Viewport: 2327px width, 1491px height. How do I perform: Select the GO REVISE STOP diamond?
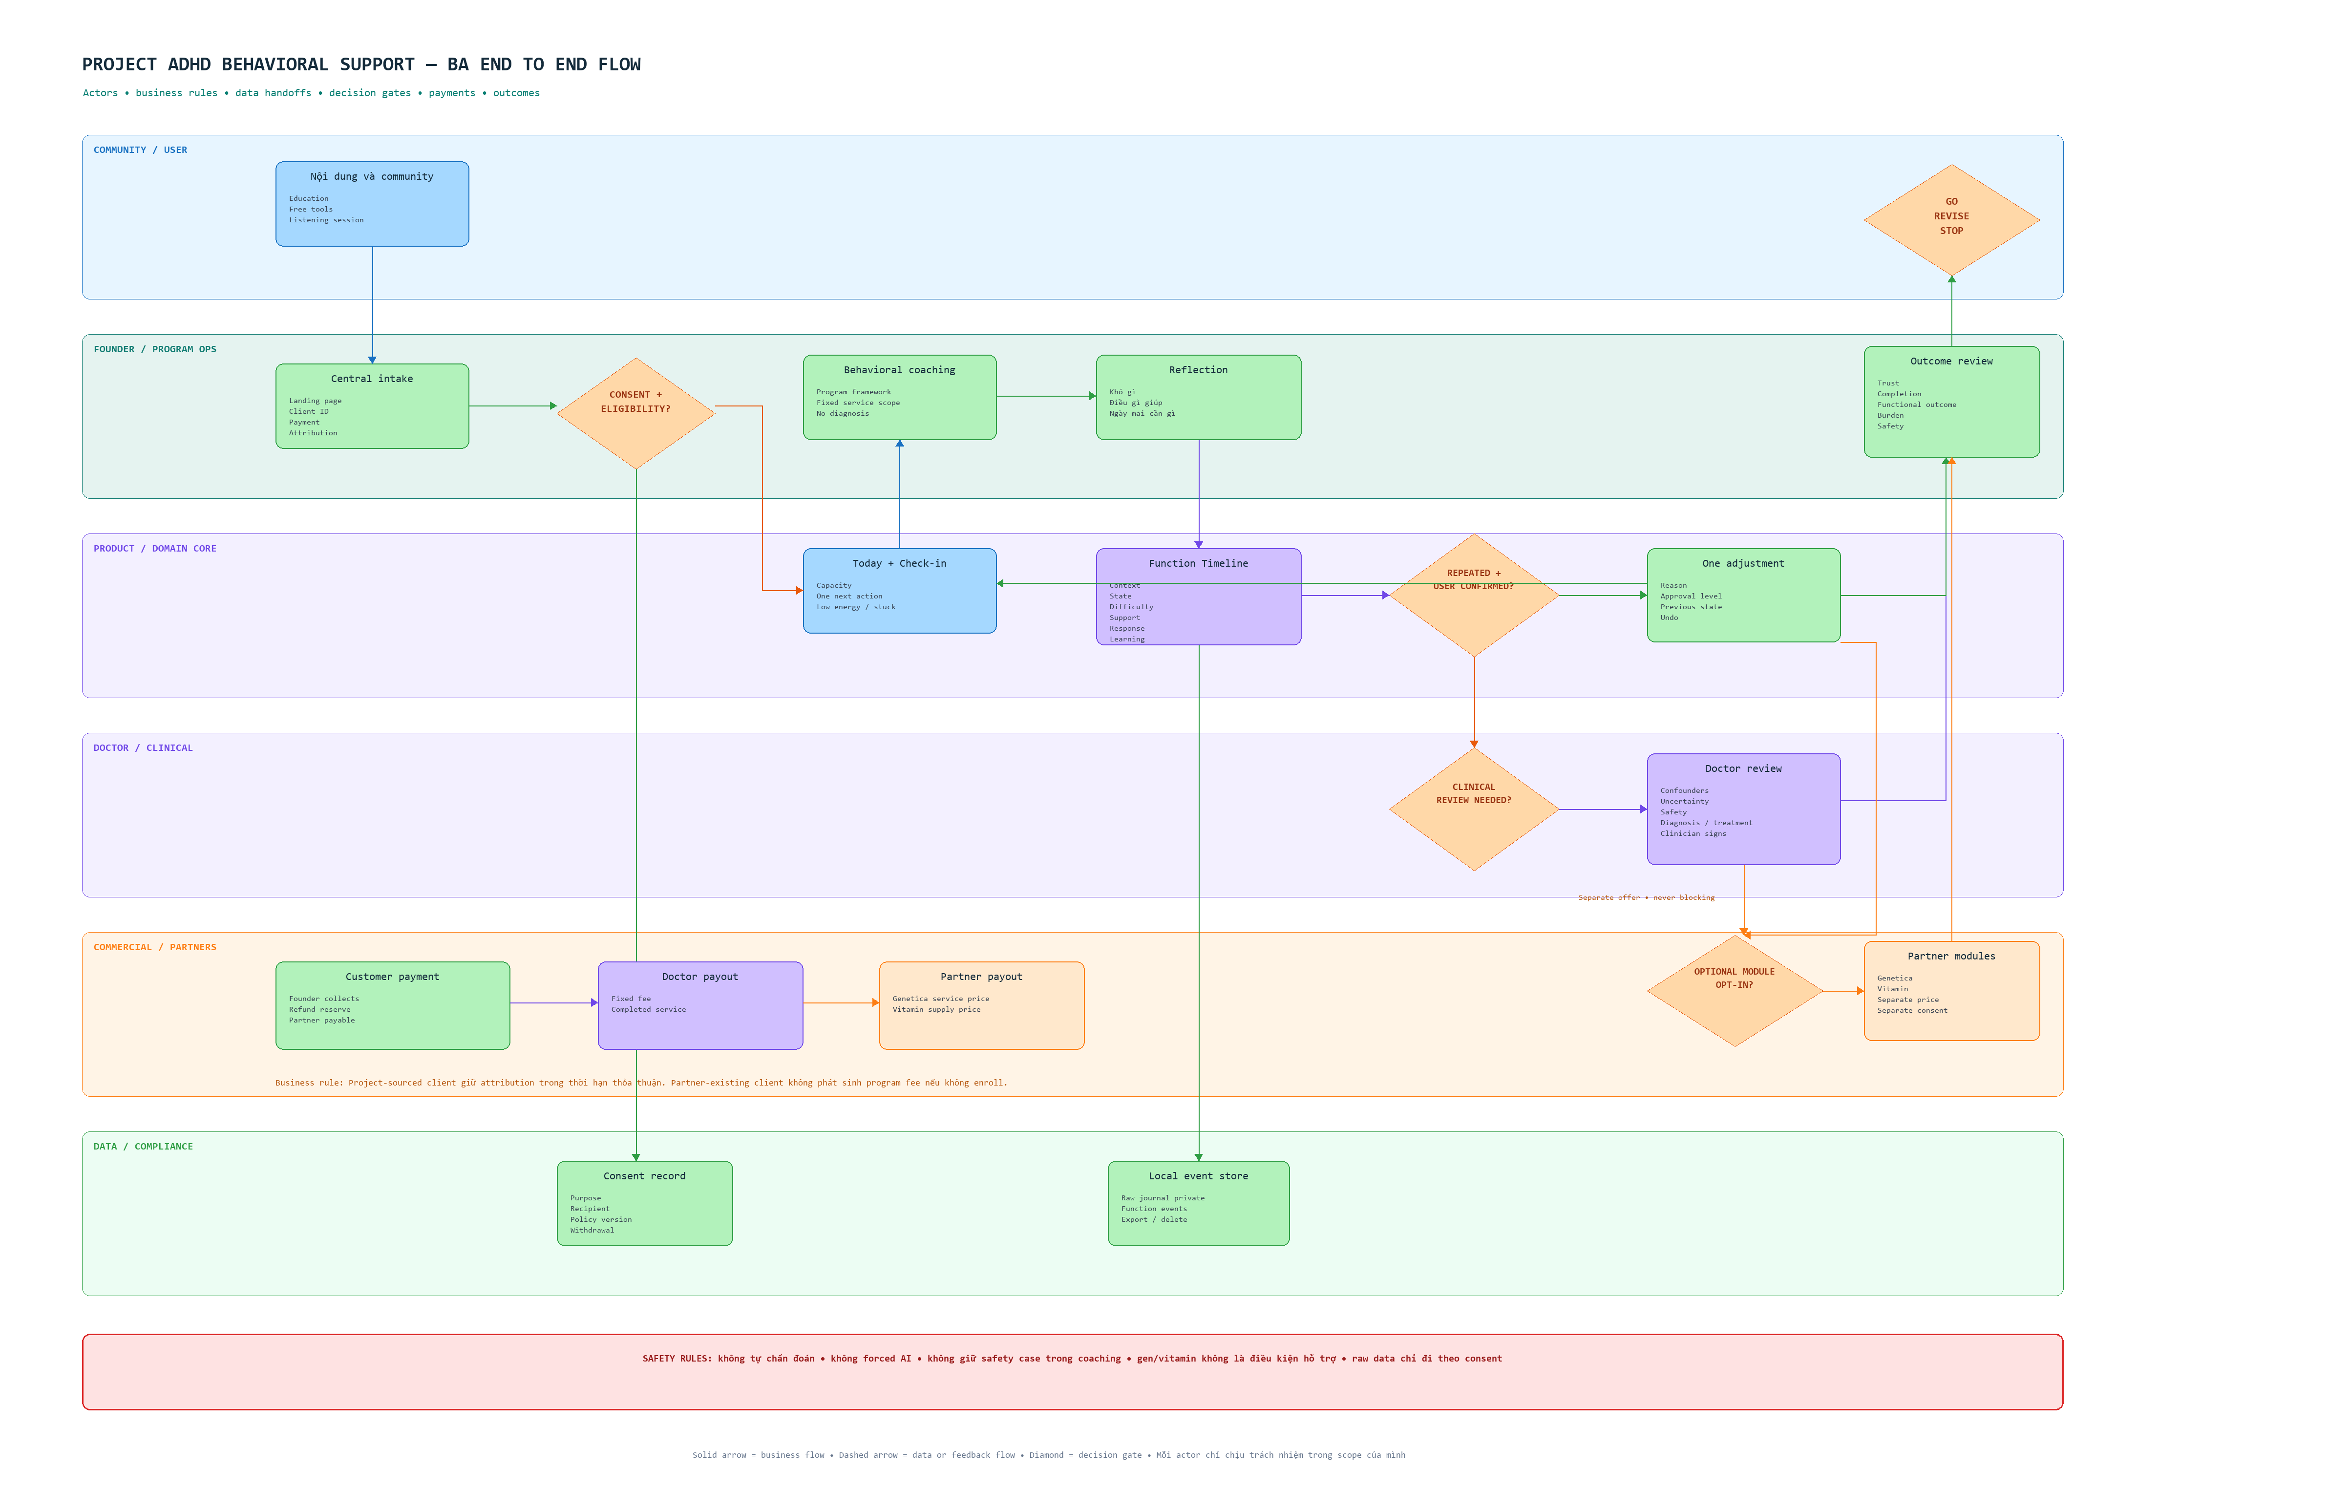point(1951,220)
